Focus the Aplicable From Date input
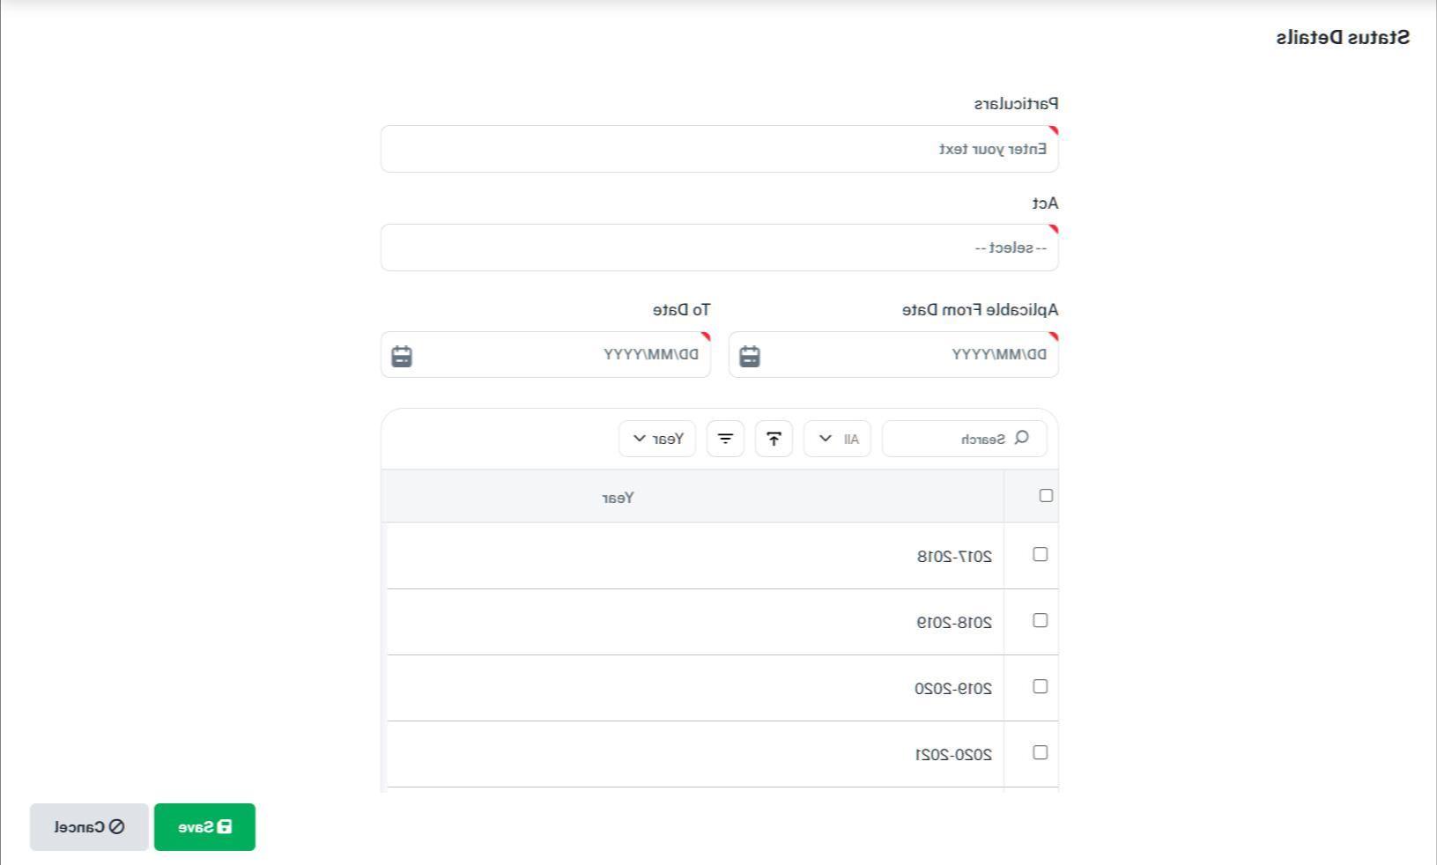This screenshot has width=1437, height=865. point(893,355)
